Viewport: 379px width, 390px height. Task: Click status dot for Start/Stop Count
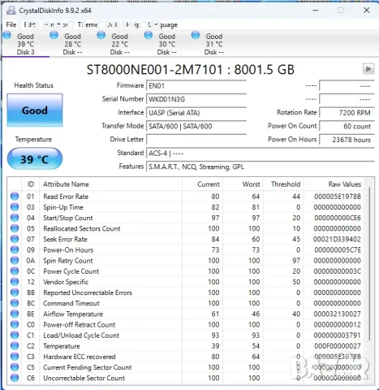click(x=15, y=218)
